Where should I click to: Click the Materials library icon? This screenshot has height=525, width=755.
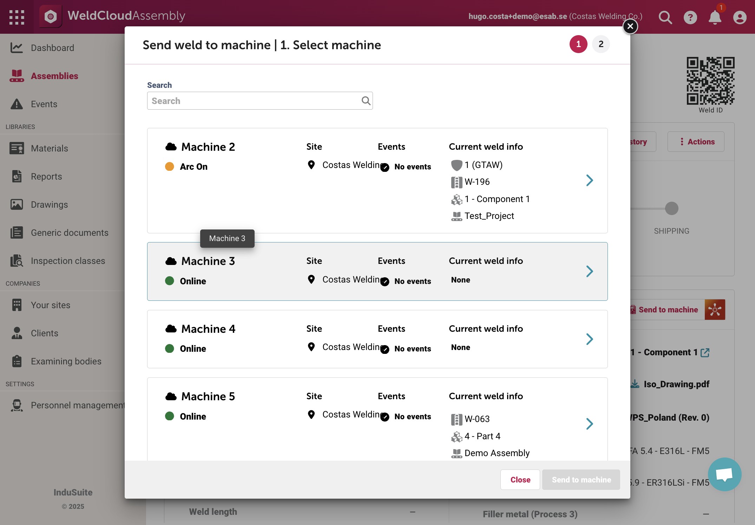[17, 148]
